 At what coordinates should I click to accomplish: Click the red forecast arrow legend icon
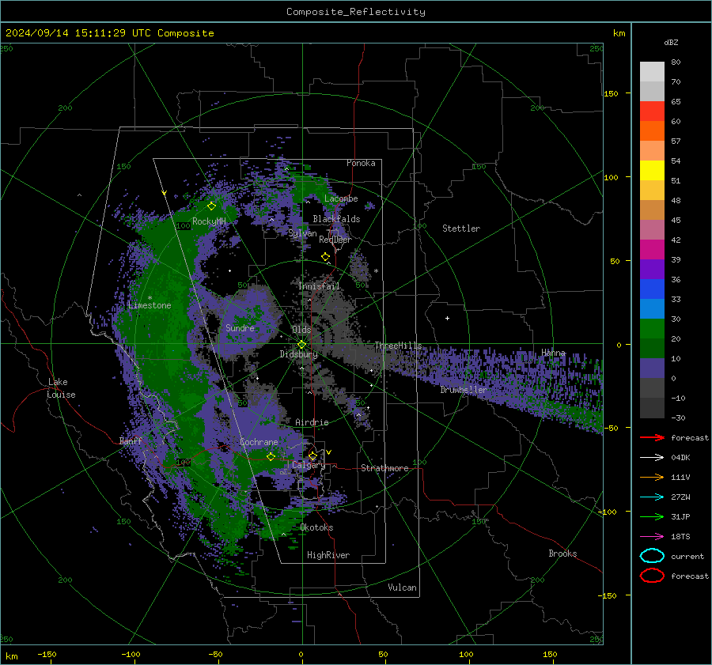pos(652,437)
